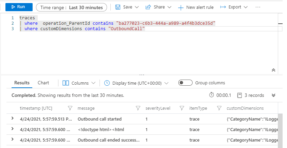Screen dimensions: 287x148
Task: Switch to the Chart tab
Action: [43, 83]
